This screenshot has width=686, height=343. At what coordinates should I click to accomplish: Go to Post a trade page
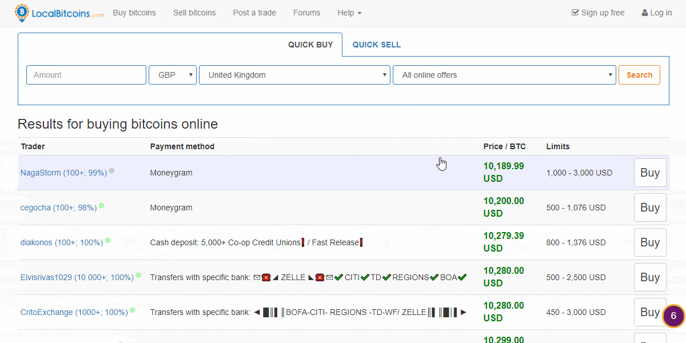(254, 13)
